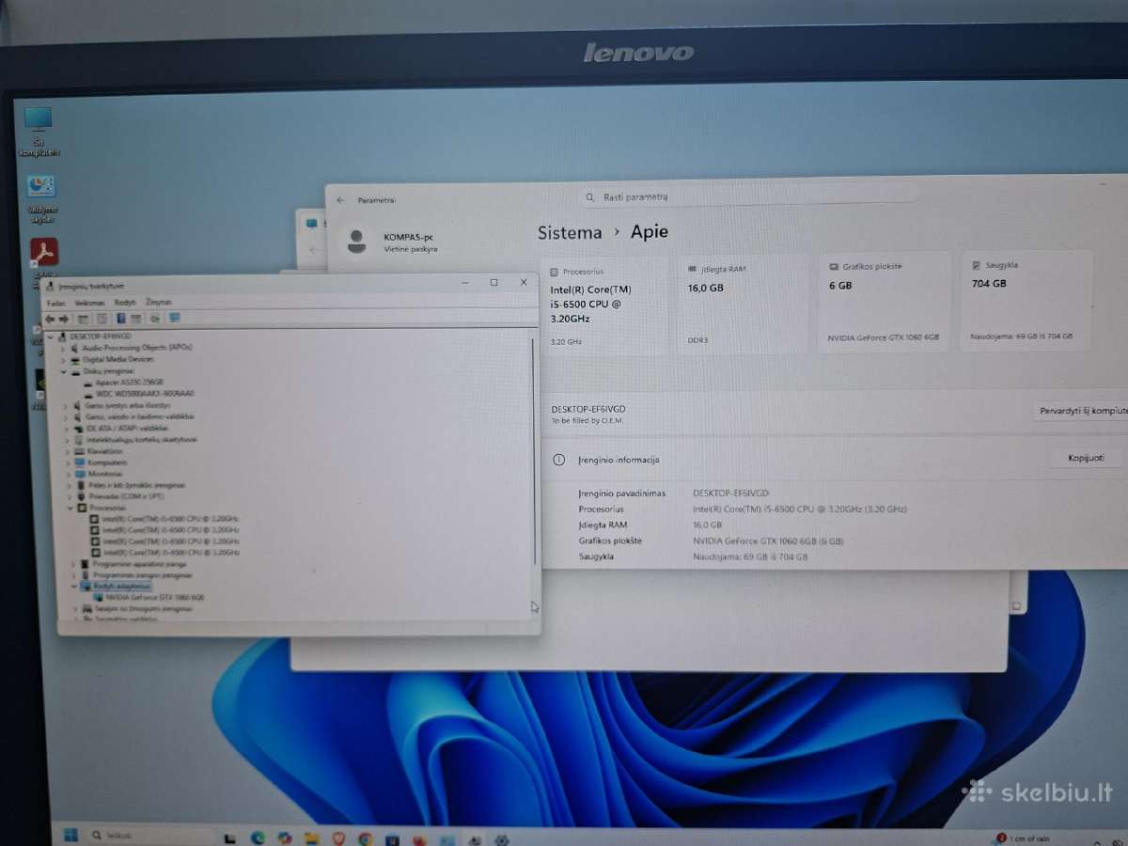Screen dimensions: 1128x846
Task: Select NVIDIA GeForce GTX 1060 6GB adapter in tree
Action: point(149,597)
